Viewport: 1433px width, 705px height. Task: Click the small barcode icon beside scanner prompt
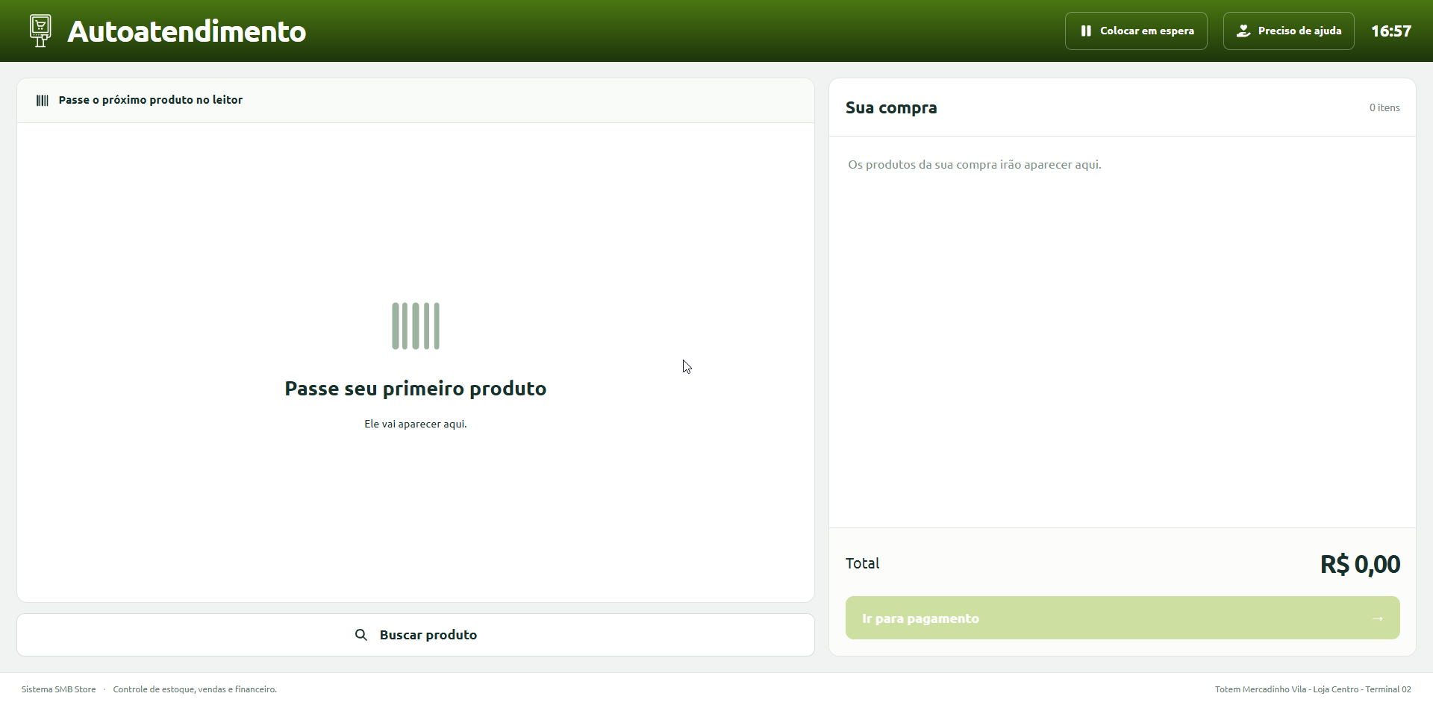[43, 100]
